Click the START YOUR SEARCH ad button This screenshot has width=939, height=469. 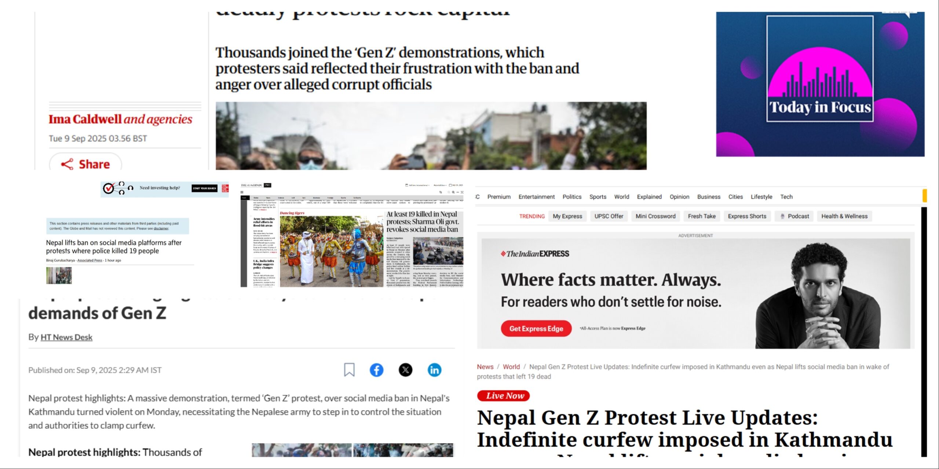pos(205,188)
